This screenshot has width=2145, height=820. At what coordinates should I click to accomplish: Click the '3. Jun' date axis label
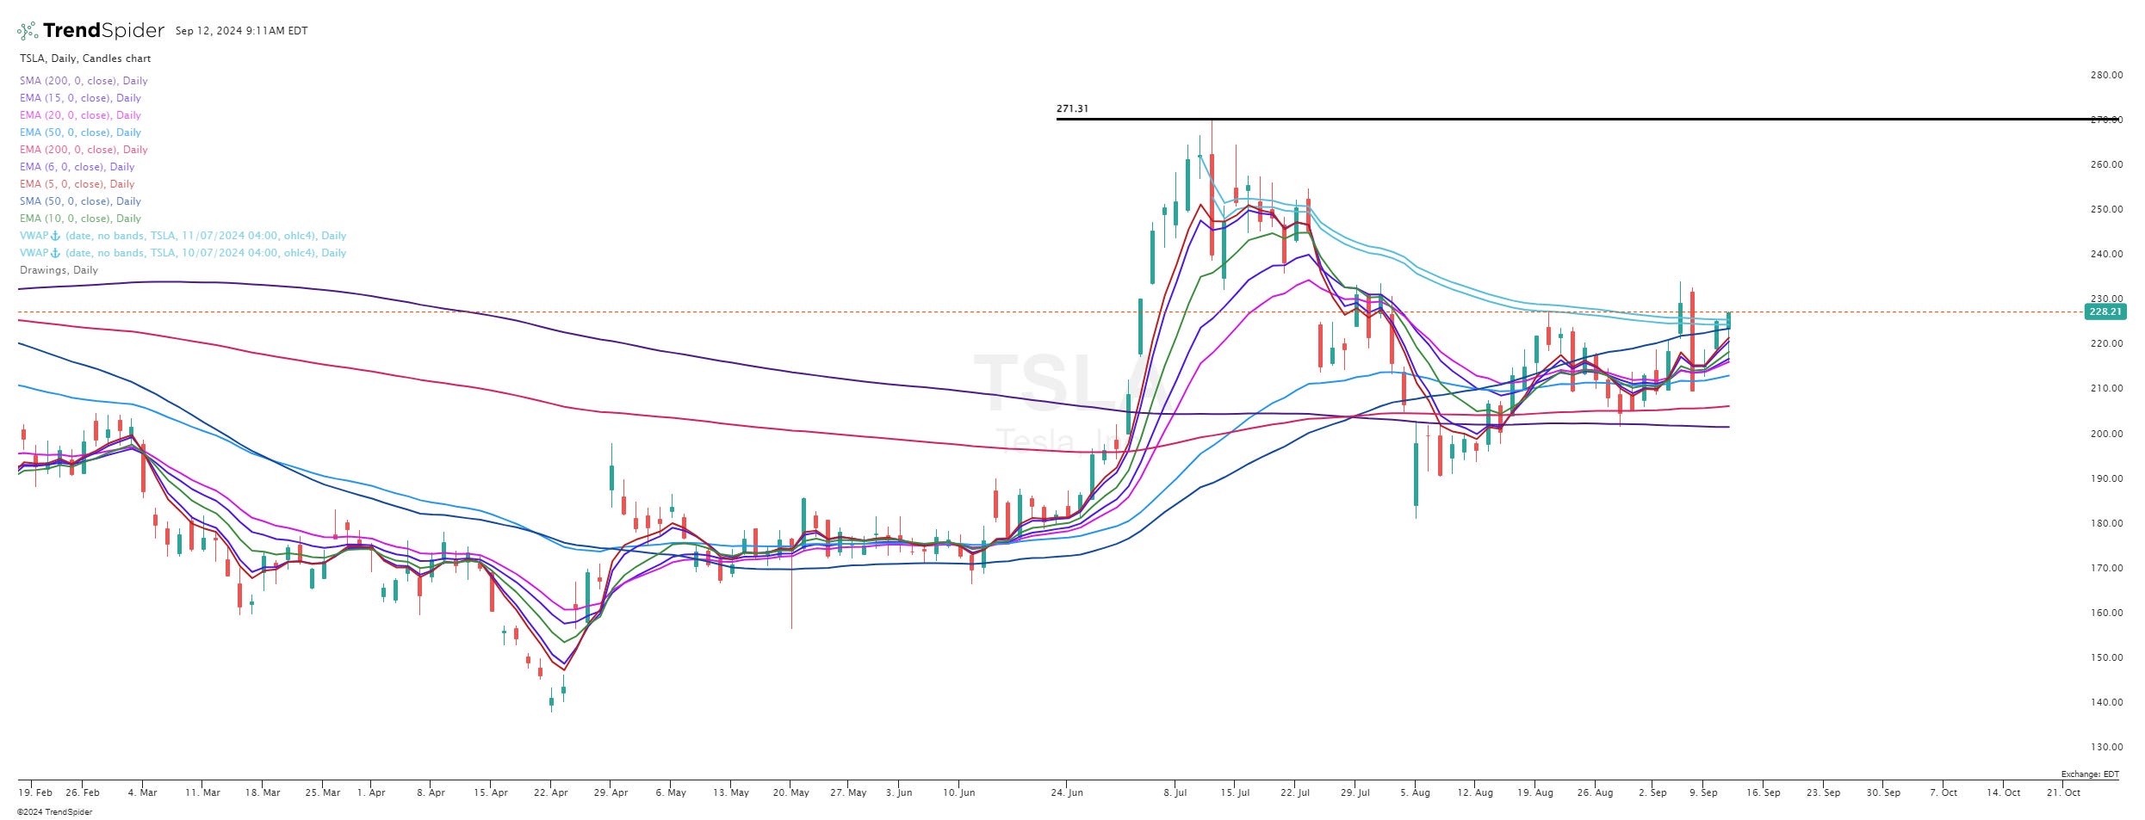pyautogui.click(x=899, y=792)
